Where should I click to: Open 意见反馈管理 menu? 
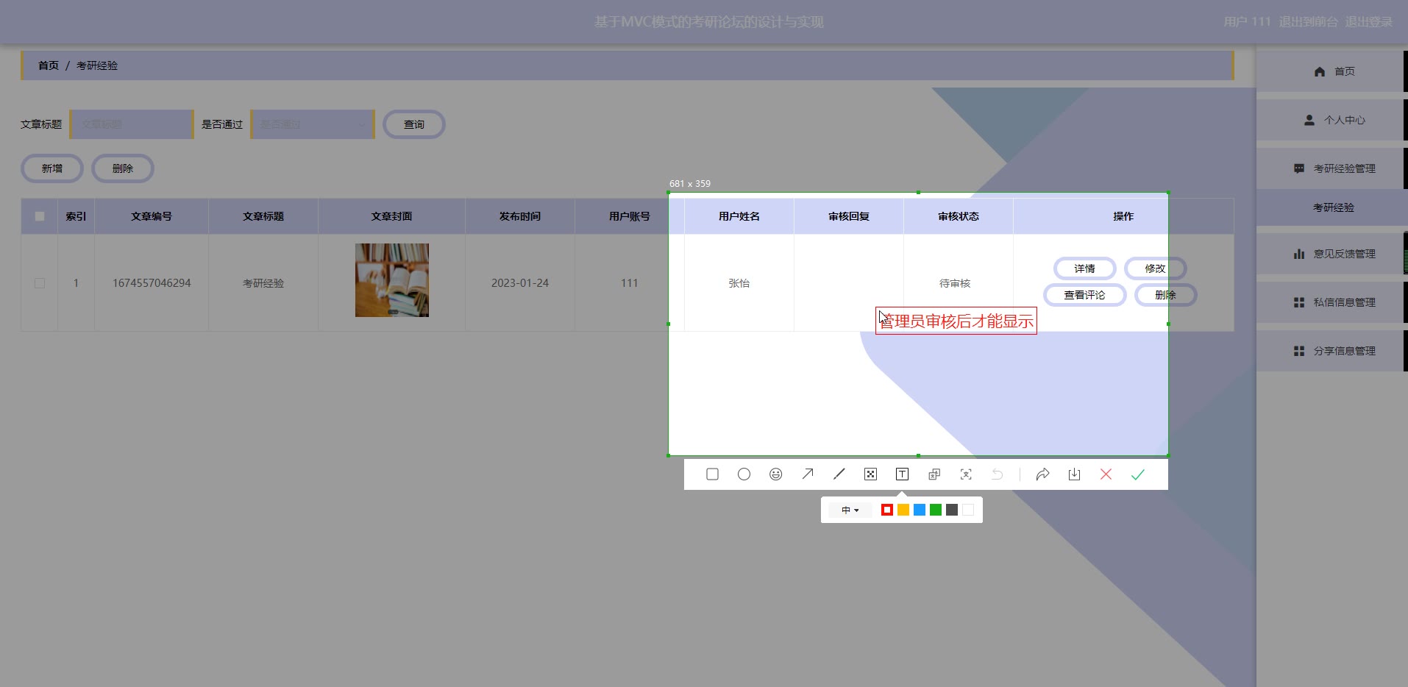1331,254
